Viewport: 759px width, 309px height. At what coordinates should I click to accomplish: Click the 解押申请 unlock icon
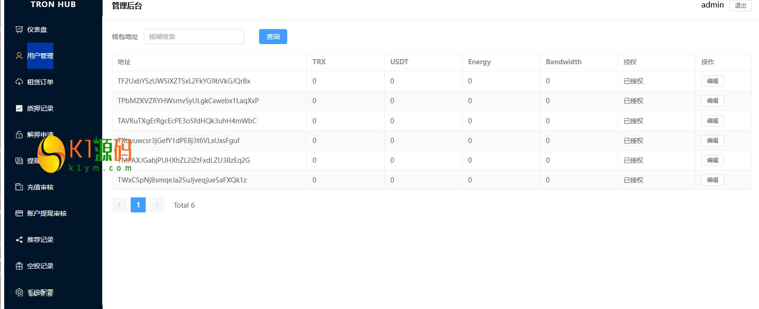[x=19, y=135]
